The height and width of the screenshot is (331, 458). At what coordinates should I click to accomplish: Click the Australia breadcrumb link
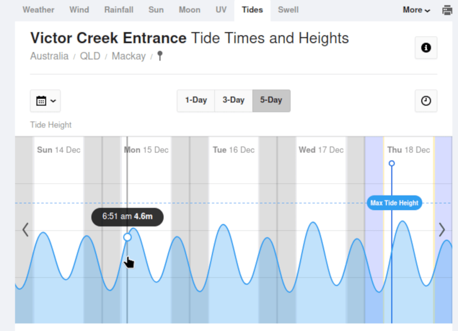49,56
